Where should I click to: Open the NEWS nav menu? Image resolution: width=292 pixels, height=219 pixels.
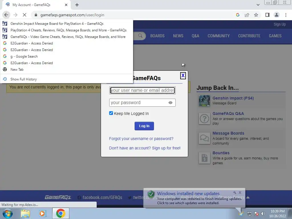tap(178, 36)
